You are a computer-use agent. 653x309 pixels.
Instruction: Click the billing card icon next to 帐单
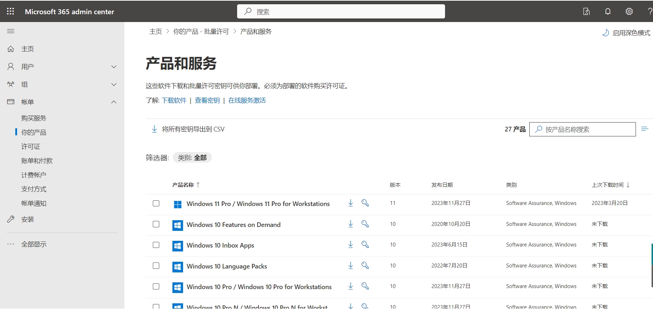[11, 102]
